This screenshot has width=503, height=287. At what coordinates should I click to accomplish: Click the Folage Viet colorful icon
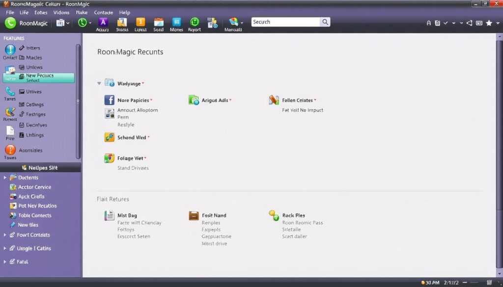coord(110,158)
